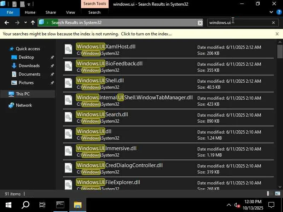Open the Share ribbon tab
Image resolution: width=283 pixels, height=212 pixels.
pyautogui.click(x=51, y=12)
